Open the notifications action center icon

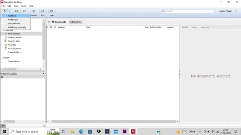(235, 132)
